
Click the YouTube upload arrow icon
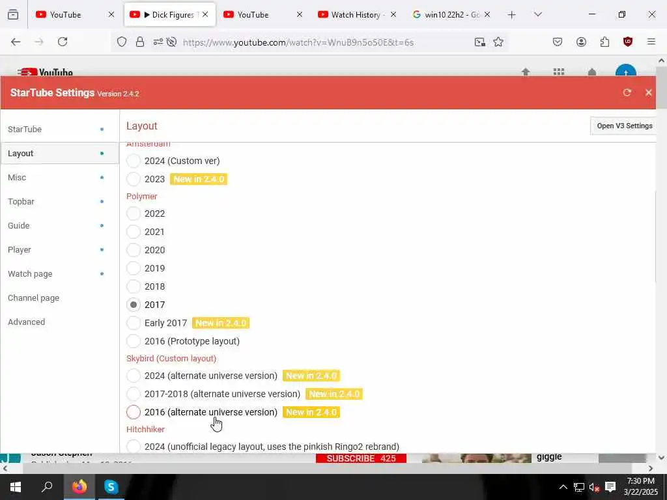pyautogui.click(x=526, y=72)
